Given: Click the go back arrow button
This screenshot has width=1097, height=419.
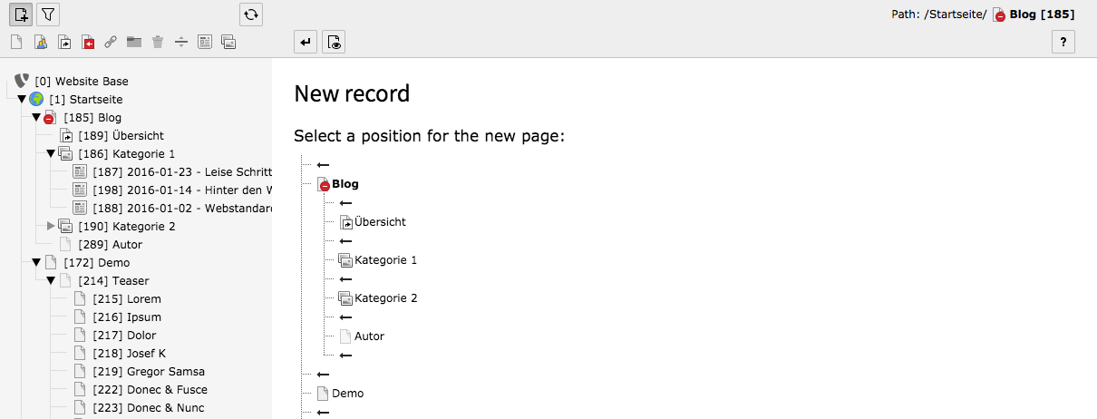Looking at the screenshot, I should point(306,42).
